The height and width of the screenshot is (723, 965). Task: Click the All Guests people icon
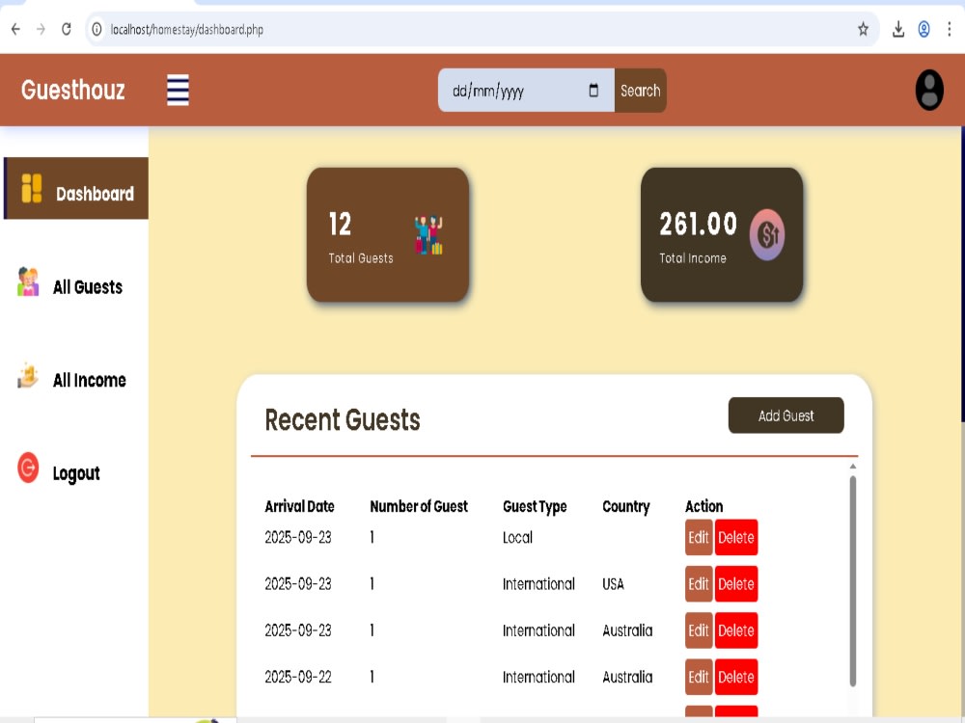pyautogui.click(x=28, y=281)
